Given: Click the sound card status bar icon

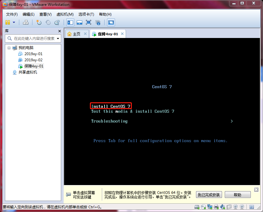Looking at the screenshot, I should pyautogui.click(x=223, y=207).
